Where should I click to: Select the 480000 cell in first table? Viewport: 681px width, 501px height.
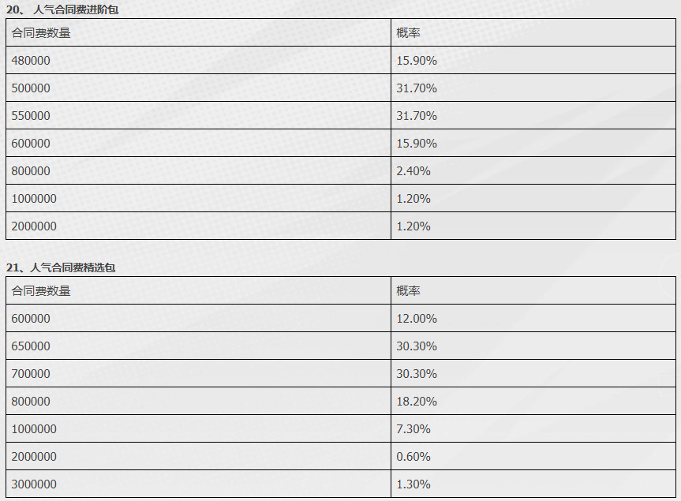pos(199,60)
